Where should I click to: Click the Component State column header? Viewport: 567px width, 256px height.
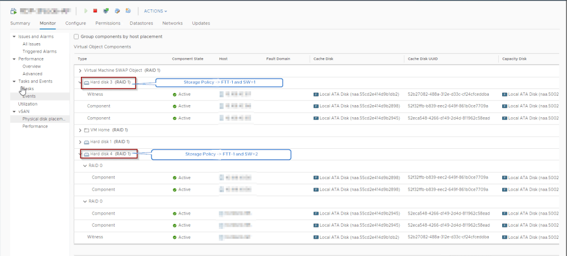point(187,58)
